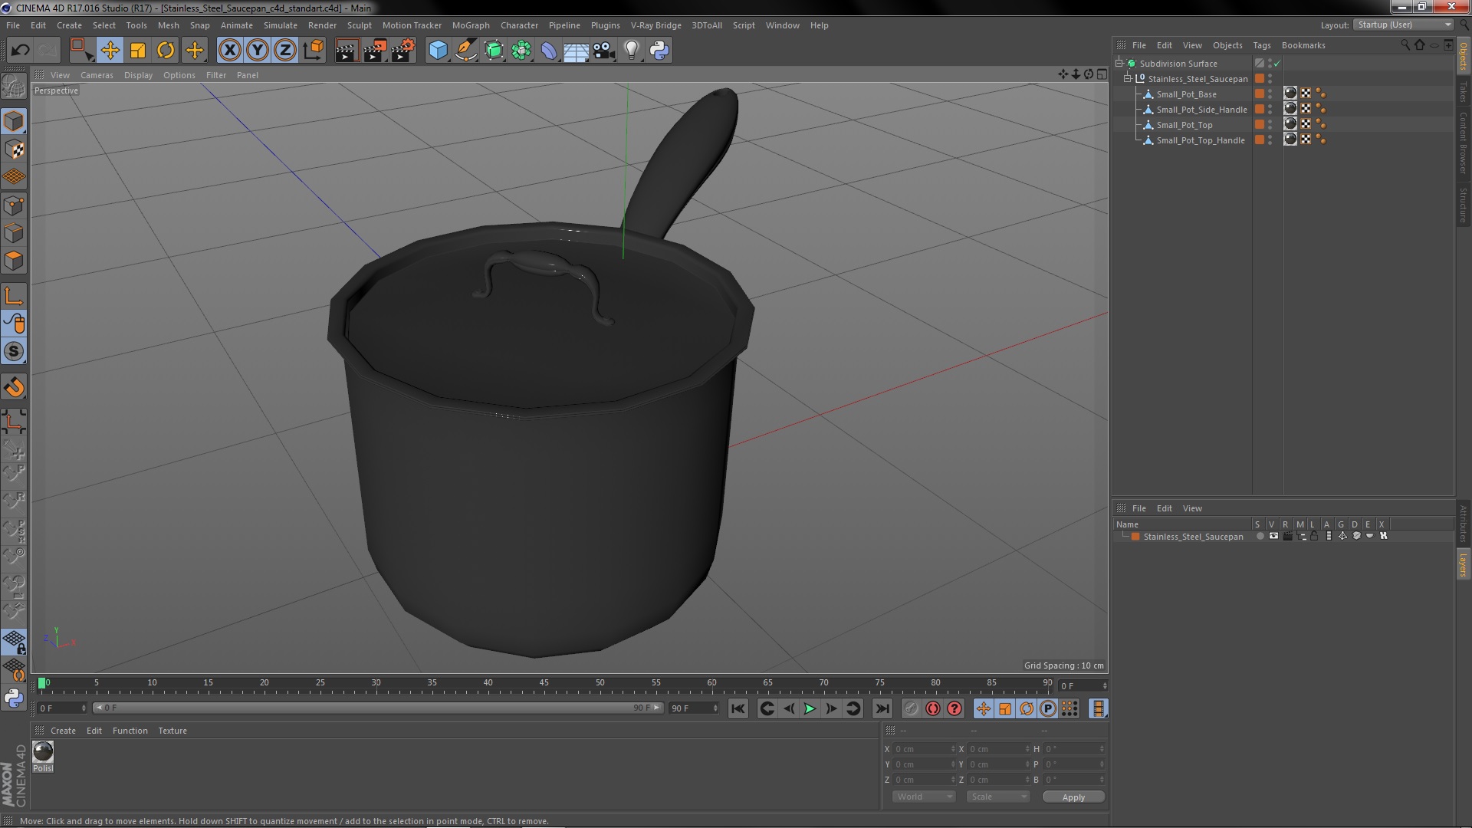
Task: Toggle X axis lock
Action: 229,51
